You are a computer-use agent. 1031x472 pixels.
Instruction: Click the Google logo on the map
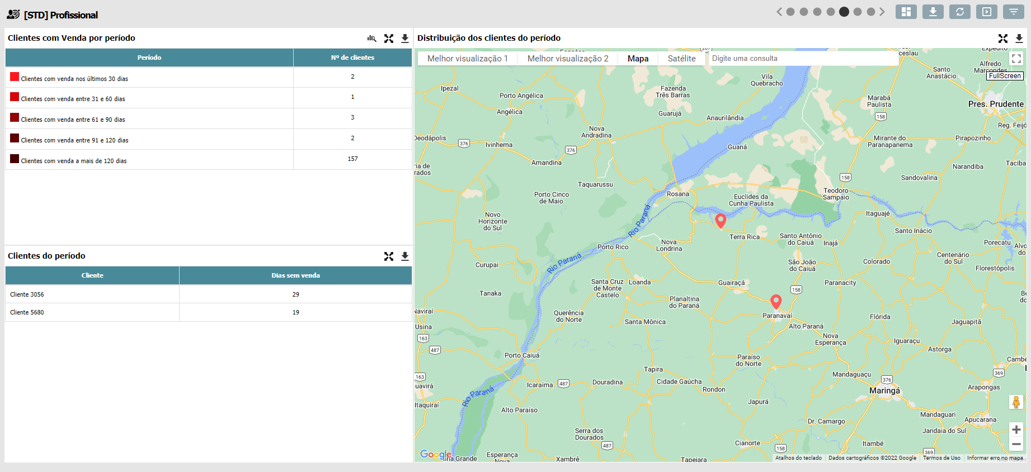tap(436, 455)
